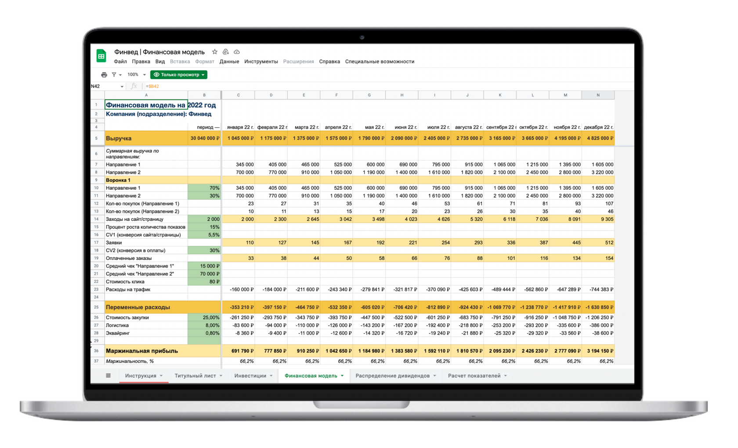Screen dimensions: 738x448
Task: Click the 80 ₽ Стоимость клика cell
Action: click(204, 282)
